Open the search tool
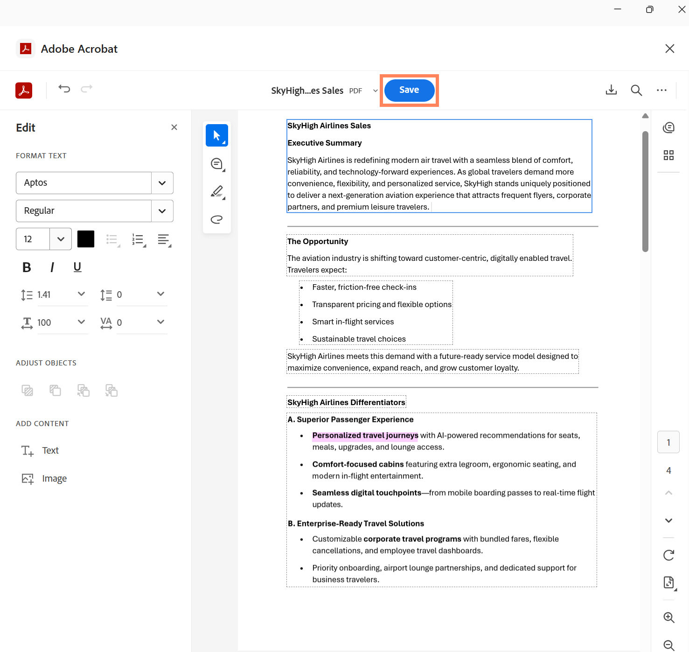Screen dimensions: 689x652 coord(636,90)
